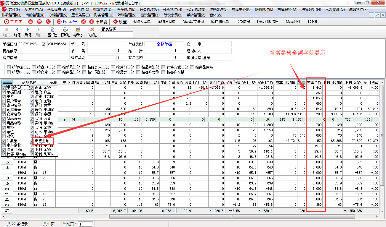Enable 按仓库汇总 checkbox
This screenshot has width=386, height=227.
click(34, 72)
